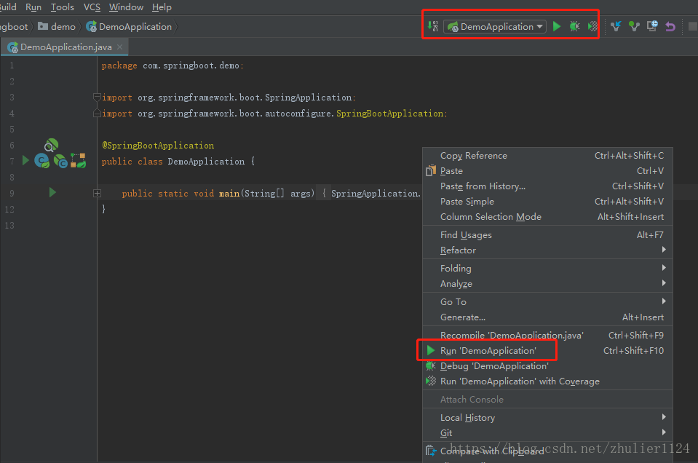Click the Spring bean with small C gutter icon
This screenshot has width=698, height=463.
tap(60, 161)
